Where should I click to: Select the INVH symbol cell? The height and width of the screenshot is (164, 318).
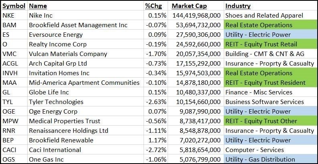[x=10, y=73]
